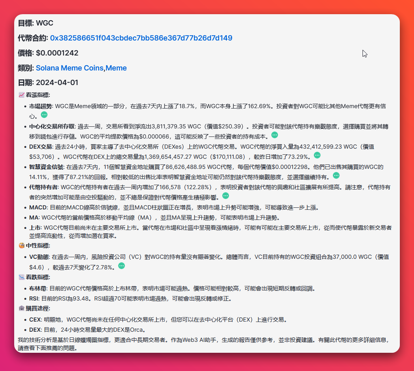Click the rising chart emoji beside 看漲指標

(x=21, y=95)
